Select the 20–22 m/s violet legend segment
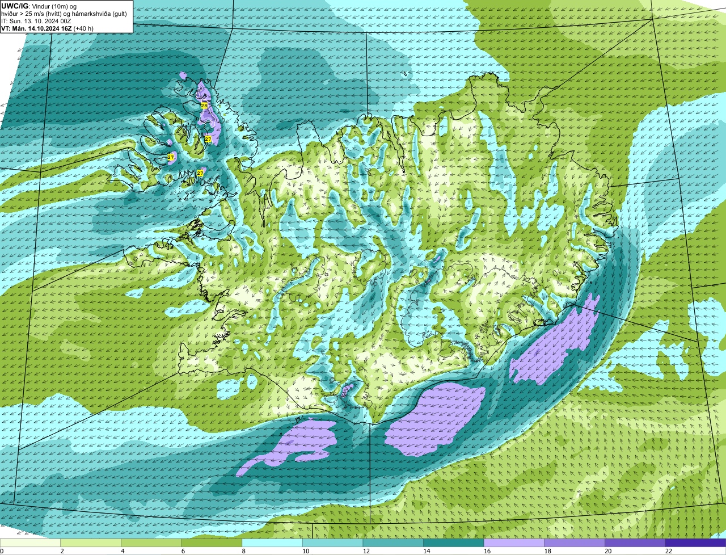Screen dimensions: 726x555 point(635,543)
